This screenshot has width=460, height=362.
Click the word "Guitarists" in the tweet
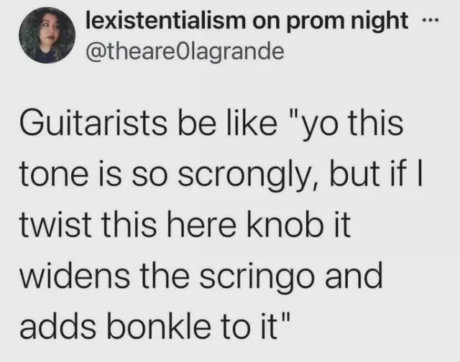pyautogui.click(x=93, y=123)
